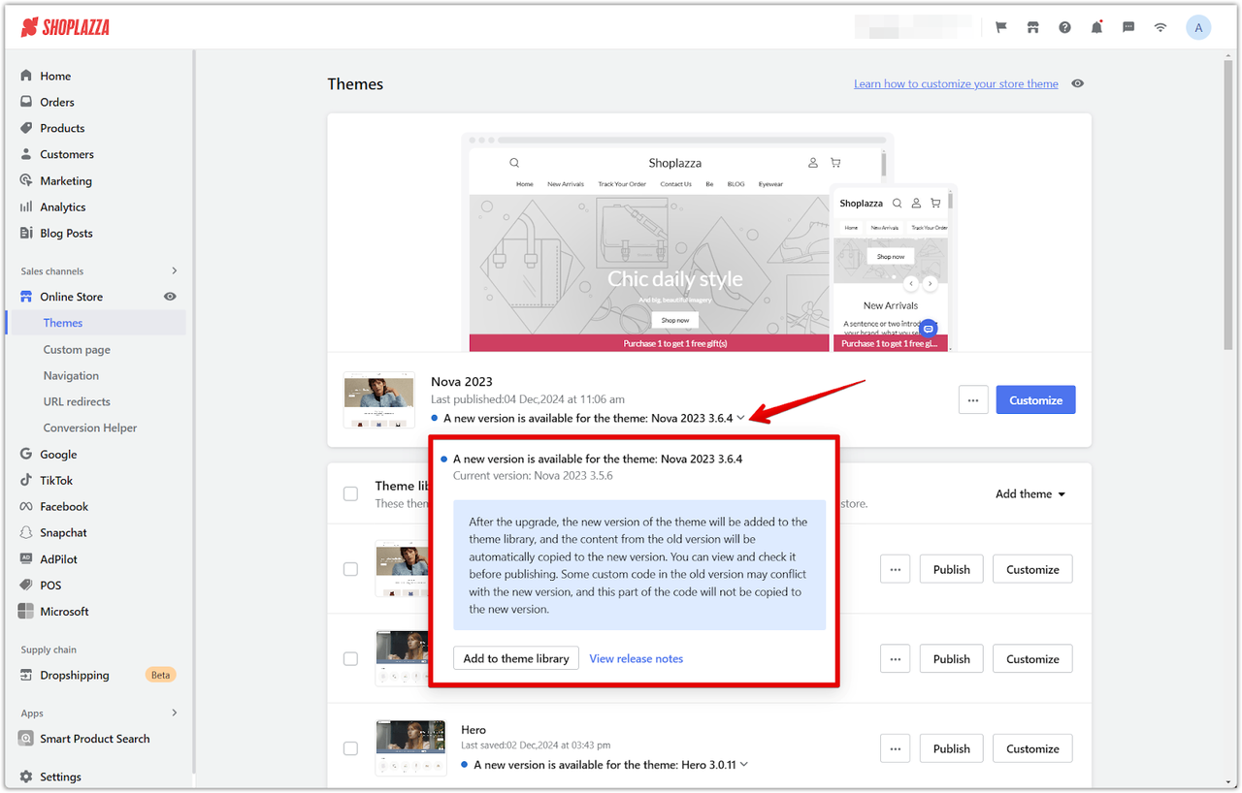Open the View release notes link

click(x=636, y=659)
